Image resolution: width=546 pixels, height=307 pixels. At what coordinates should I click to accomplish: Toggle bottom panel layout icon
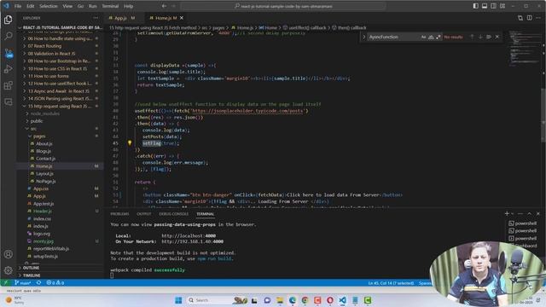pos(485,6)
